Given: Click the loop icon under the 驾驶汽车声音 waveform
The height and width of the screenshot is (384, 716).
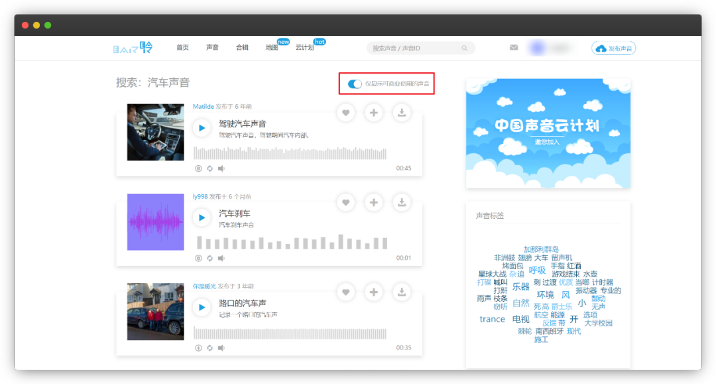Looking at the screenshot, I should pyautogui.click(x=209, y=168).
